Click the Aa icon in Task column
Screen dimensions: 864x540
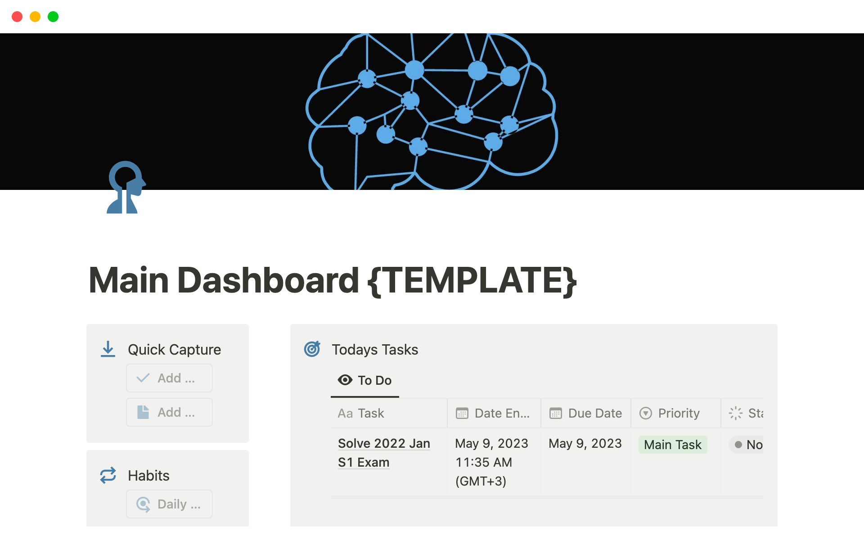tap(345, 413)
